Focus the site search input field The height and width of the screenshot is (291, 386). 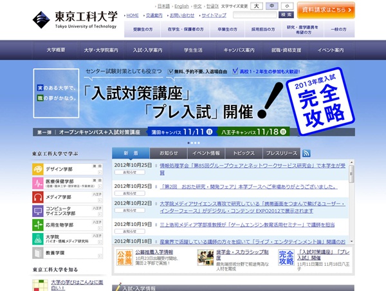coord(255,15)
